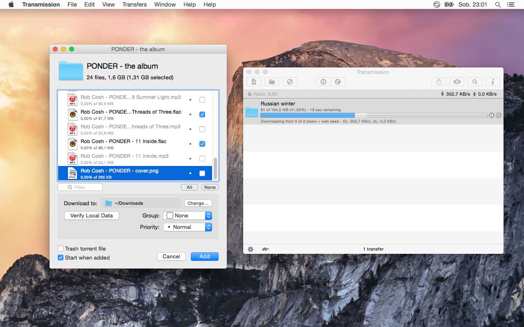Click the FLAC icon of Threads of Three
524x327 pixels.
pyautogui.click(x=72, y=114)
